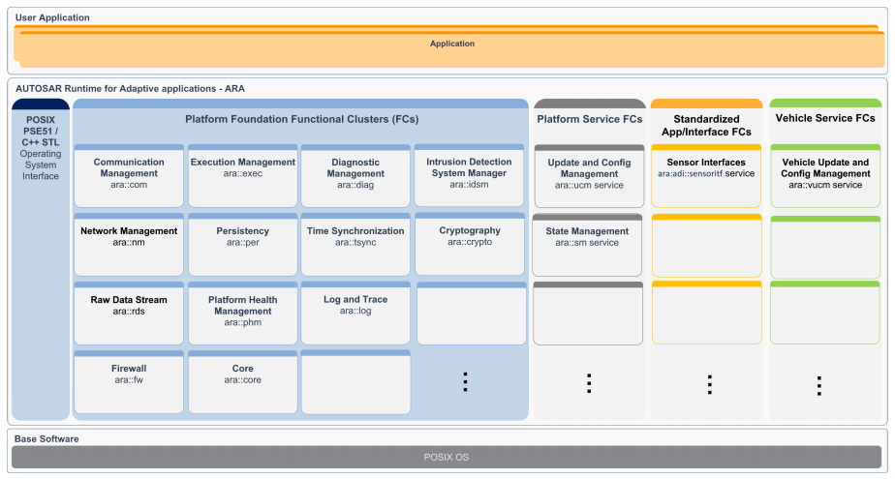
Task: Click the "Platform Service FCs" heading
Action: (x=590, y=119)
